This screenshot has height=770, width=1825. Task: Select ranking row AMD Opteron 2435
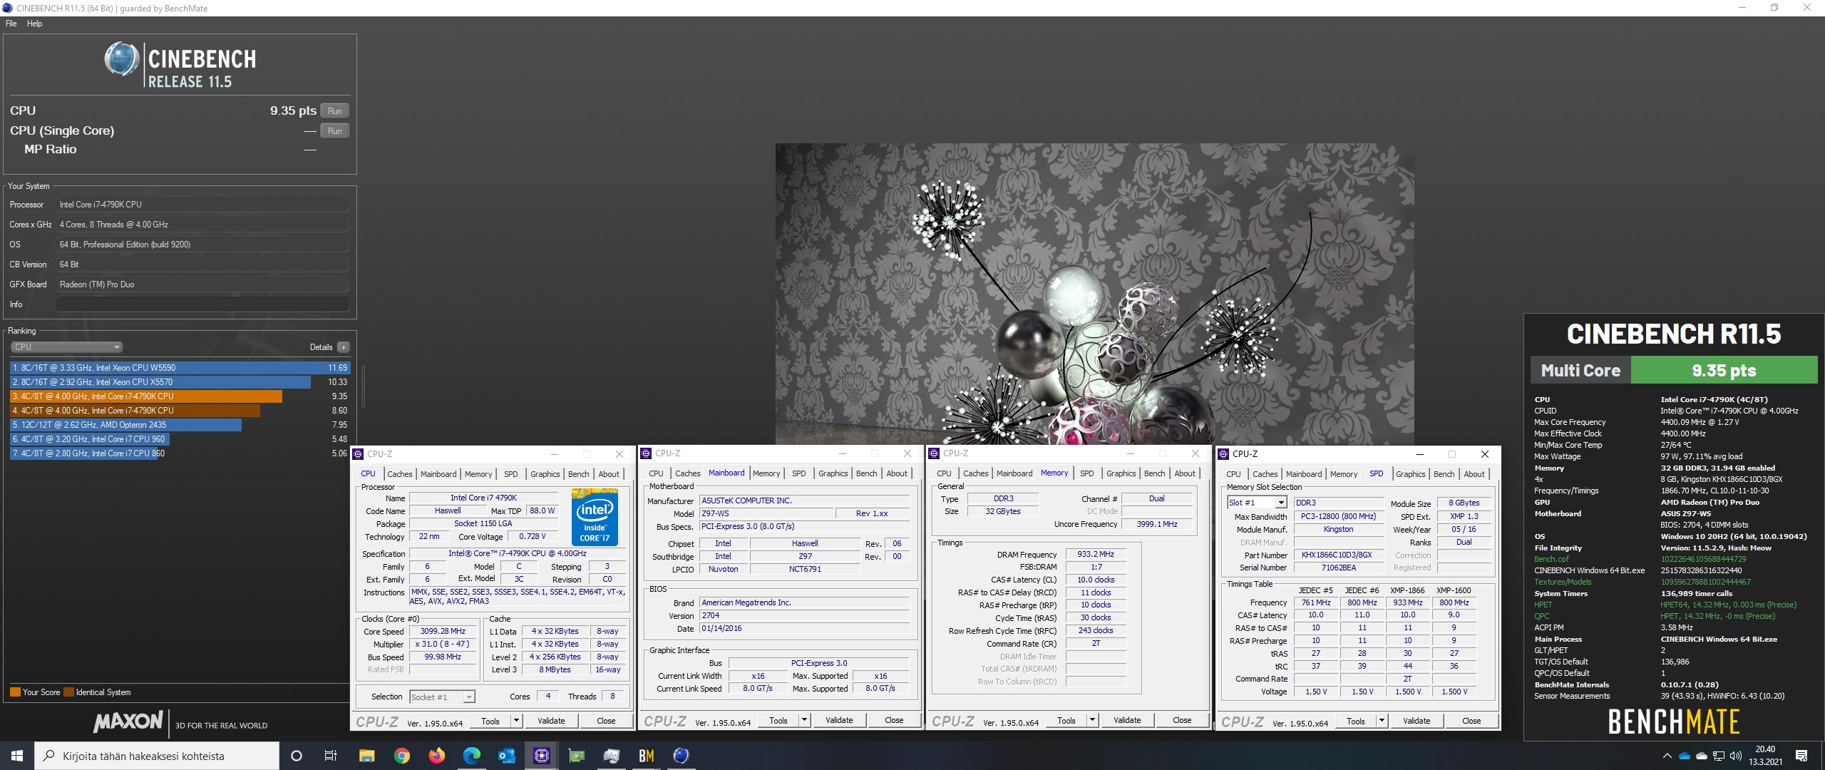(180, 425)
